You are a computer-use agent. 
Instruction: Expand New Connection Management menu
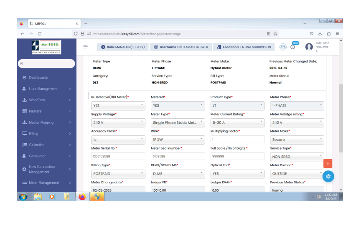click(x=46, y=169)
